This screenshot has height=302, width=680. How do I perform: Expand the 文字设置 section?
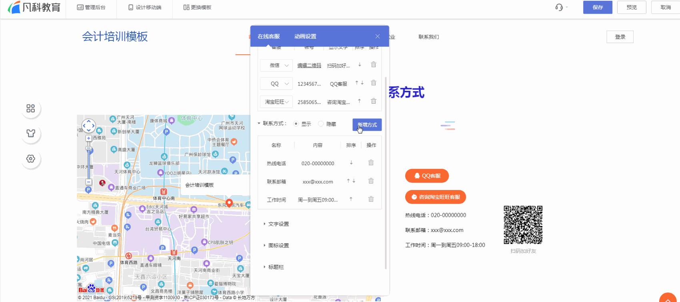[x=276, y=224]
